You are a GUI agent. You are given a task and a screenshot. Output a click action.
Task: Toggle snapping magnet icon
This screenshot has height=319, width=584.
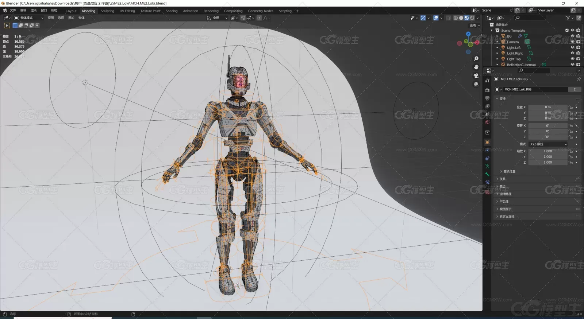click(x=243, y=18)
